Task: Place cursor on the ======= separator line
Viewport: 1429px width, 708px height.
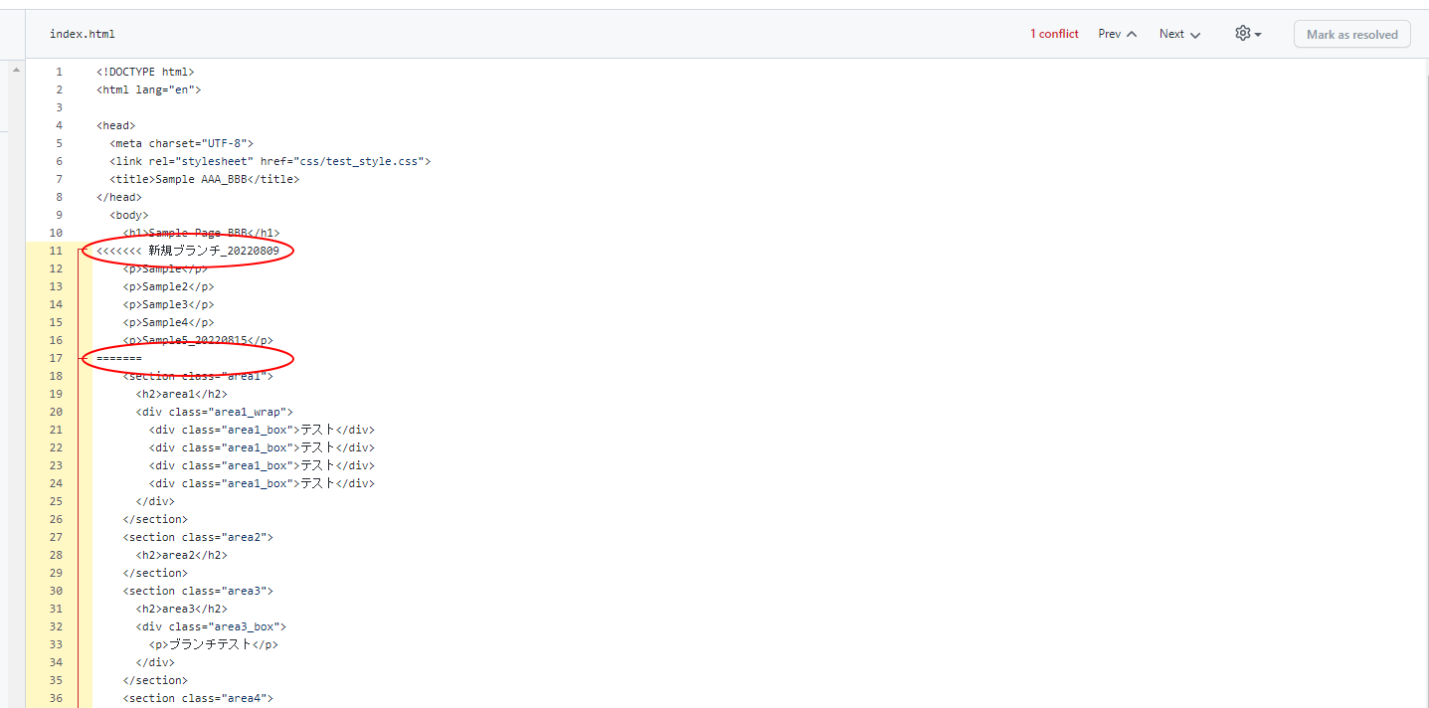Action: click(x=119, y=358)
